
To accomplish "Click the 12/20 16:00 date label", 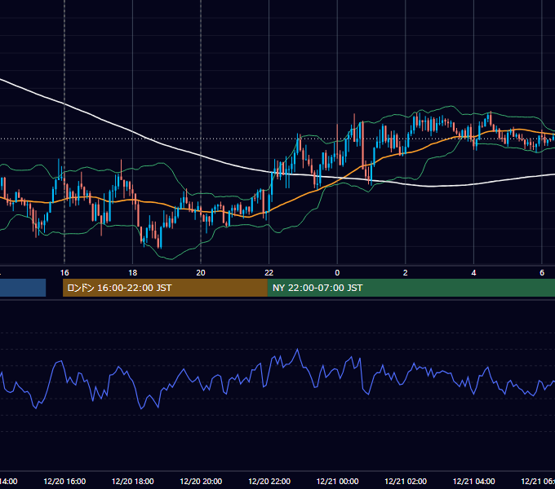I will tap(64, 481).
